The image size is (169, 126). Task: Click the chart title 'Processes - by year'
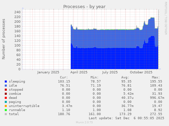(x=84, y=7)
